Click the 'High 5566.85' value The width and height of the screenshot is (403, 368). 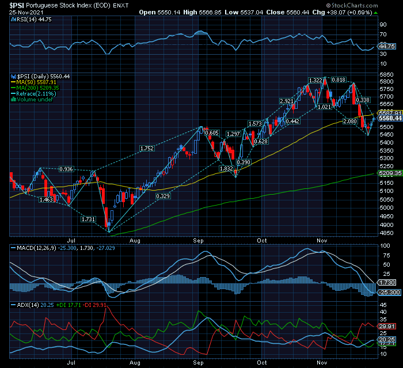[x=202, y=12]
